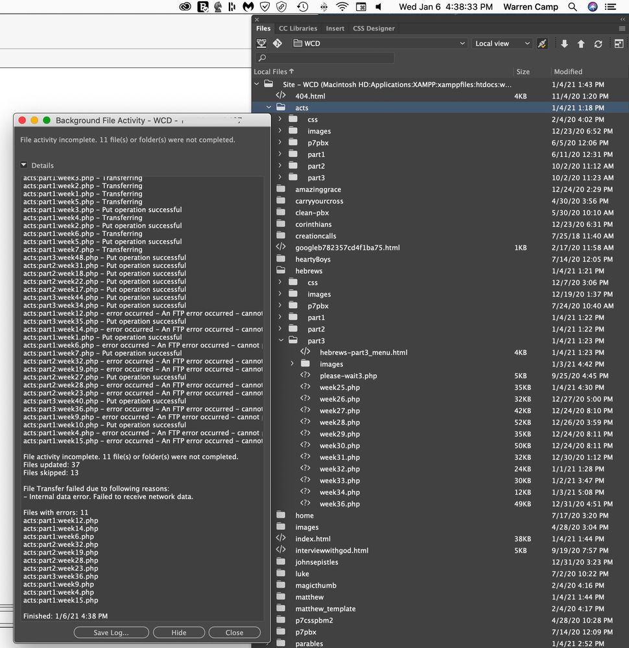Select the Files tab
Screen dimensions: 629x648
click(x=263, y=29)
